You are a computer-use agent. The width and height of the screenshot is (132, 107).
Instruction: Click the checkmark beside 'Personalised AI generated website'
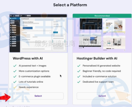(79, 66)
